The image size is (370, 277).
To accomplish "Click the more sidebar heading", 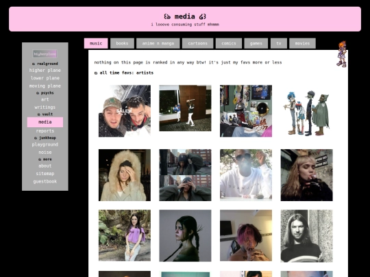I will point(45,159).
